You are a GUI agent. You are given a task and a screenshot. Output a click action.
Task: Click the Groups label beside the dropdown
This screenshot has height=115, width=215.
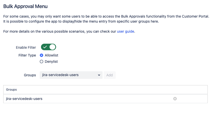click(30, 75)
